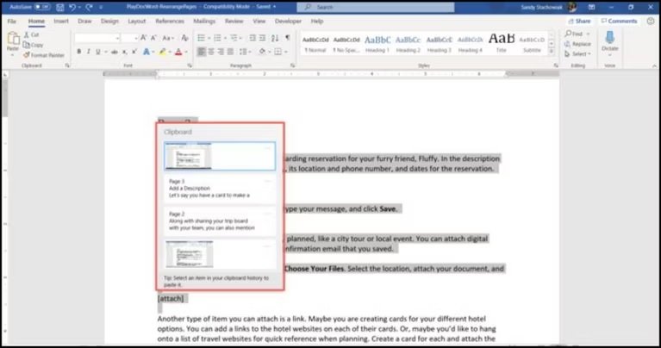
Task: Apply Bold formatting
Action: pyautogui.click(x=78, y=52)
